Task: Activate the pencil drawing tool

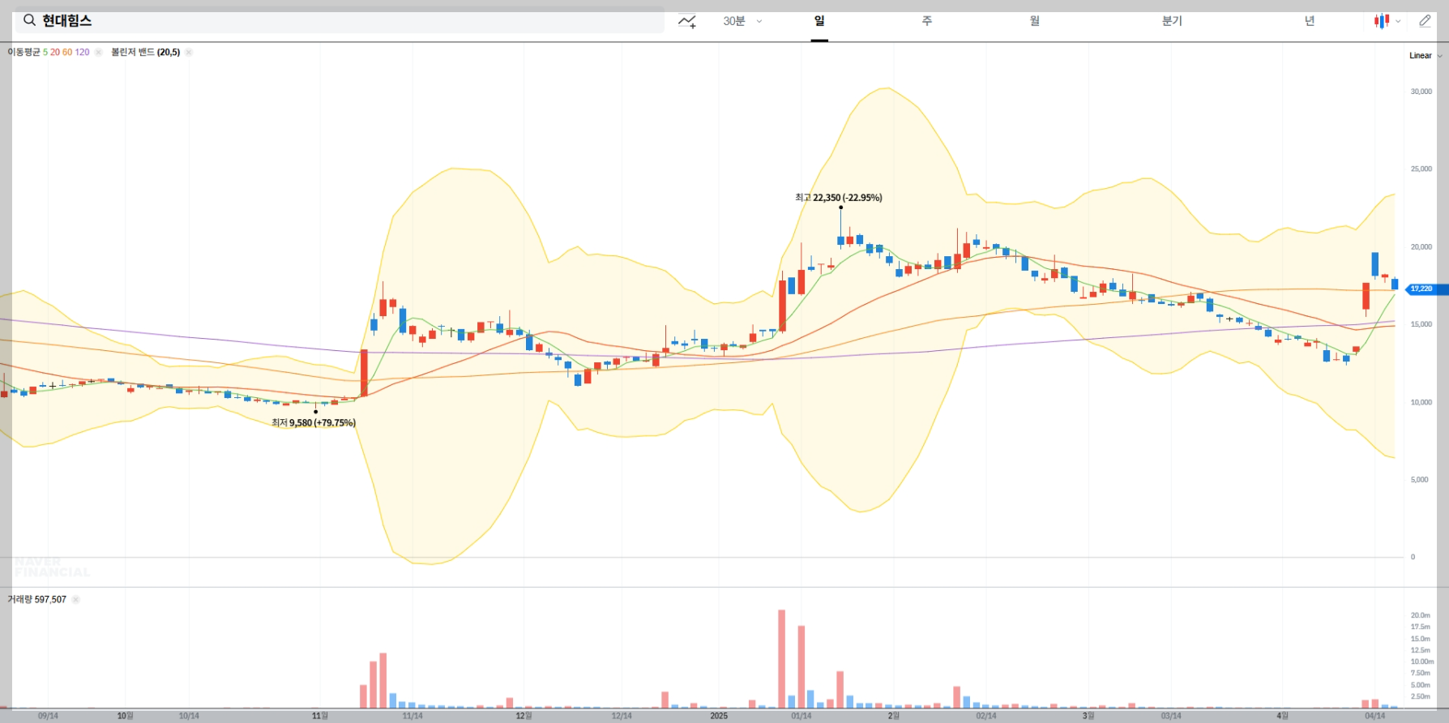Action: tap(1425, 21)
